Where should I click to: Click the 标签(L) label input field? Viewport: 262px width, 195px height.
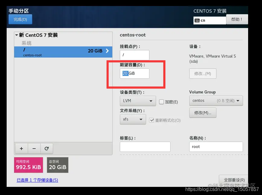click(145, 147)
